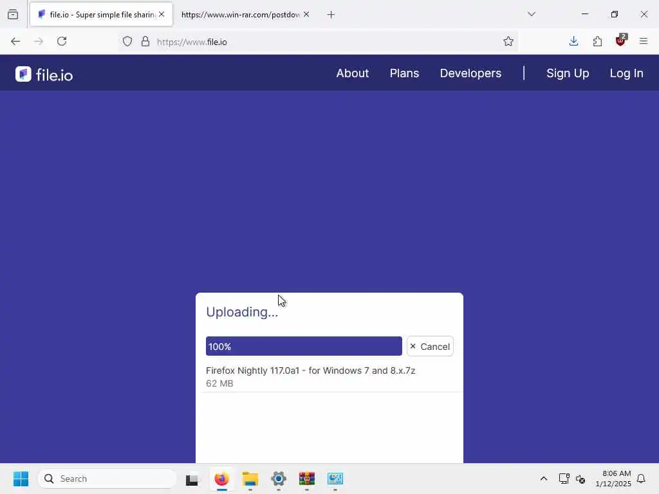Screen dimensions: 659x494
Task: Open the clock showing 8:06 AM
Action: (x=613, y=479)
